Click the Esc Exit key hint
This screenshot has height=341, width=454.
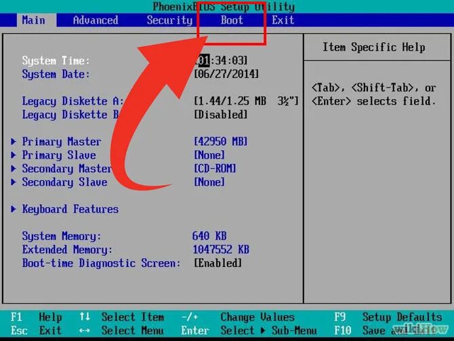(36, 331)
